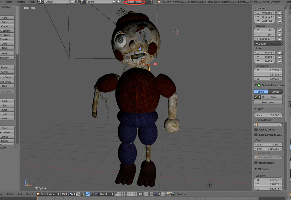Open Render menu
This screenshot has height=200, width=291.
coord(8,2)
